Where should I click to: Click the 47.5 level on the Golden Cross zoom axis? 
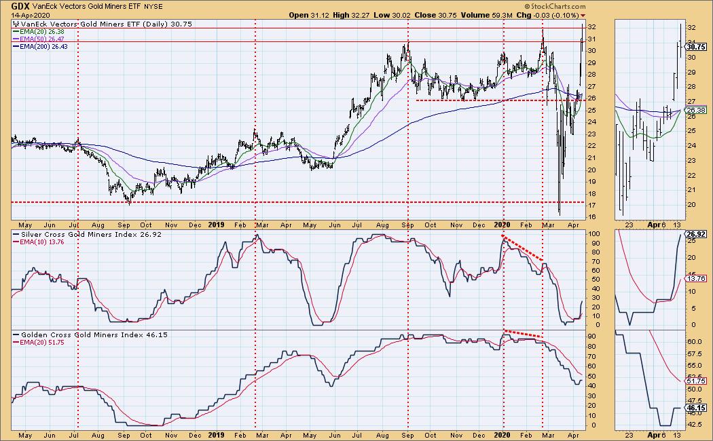click(x=696, y=401)
